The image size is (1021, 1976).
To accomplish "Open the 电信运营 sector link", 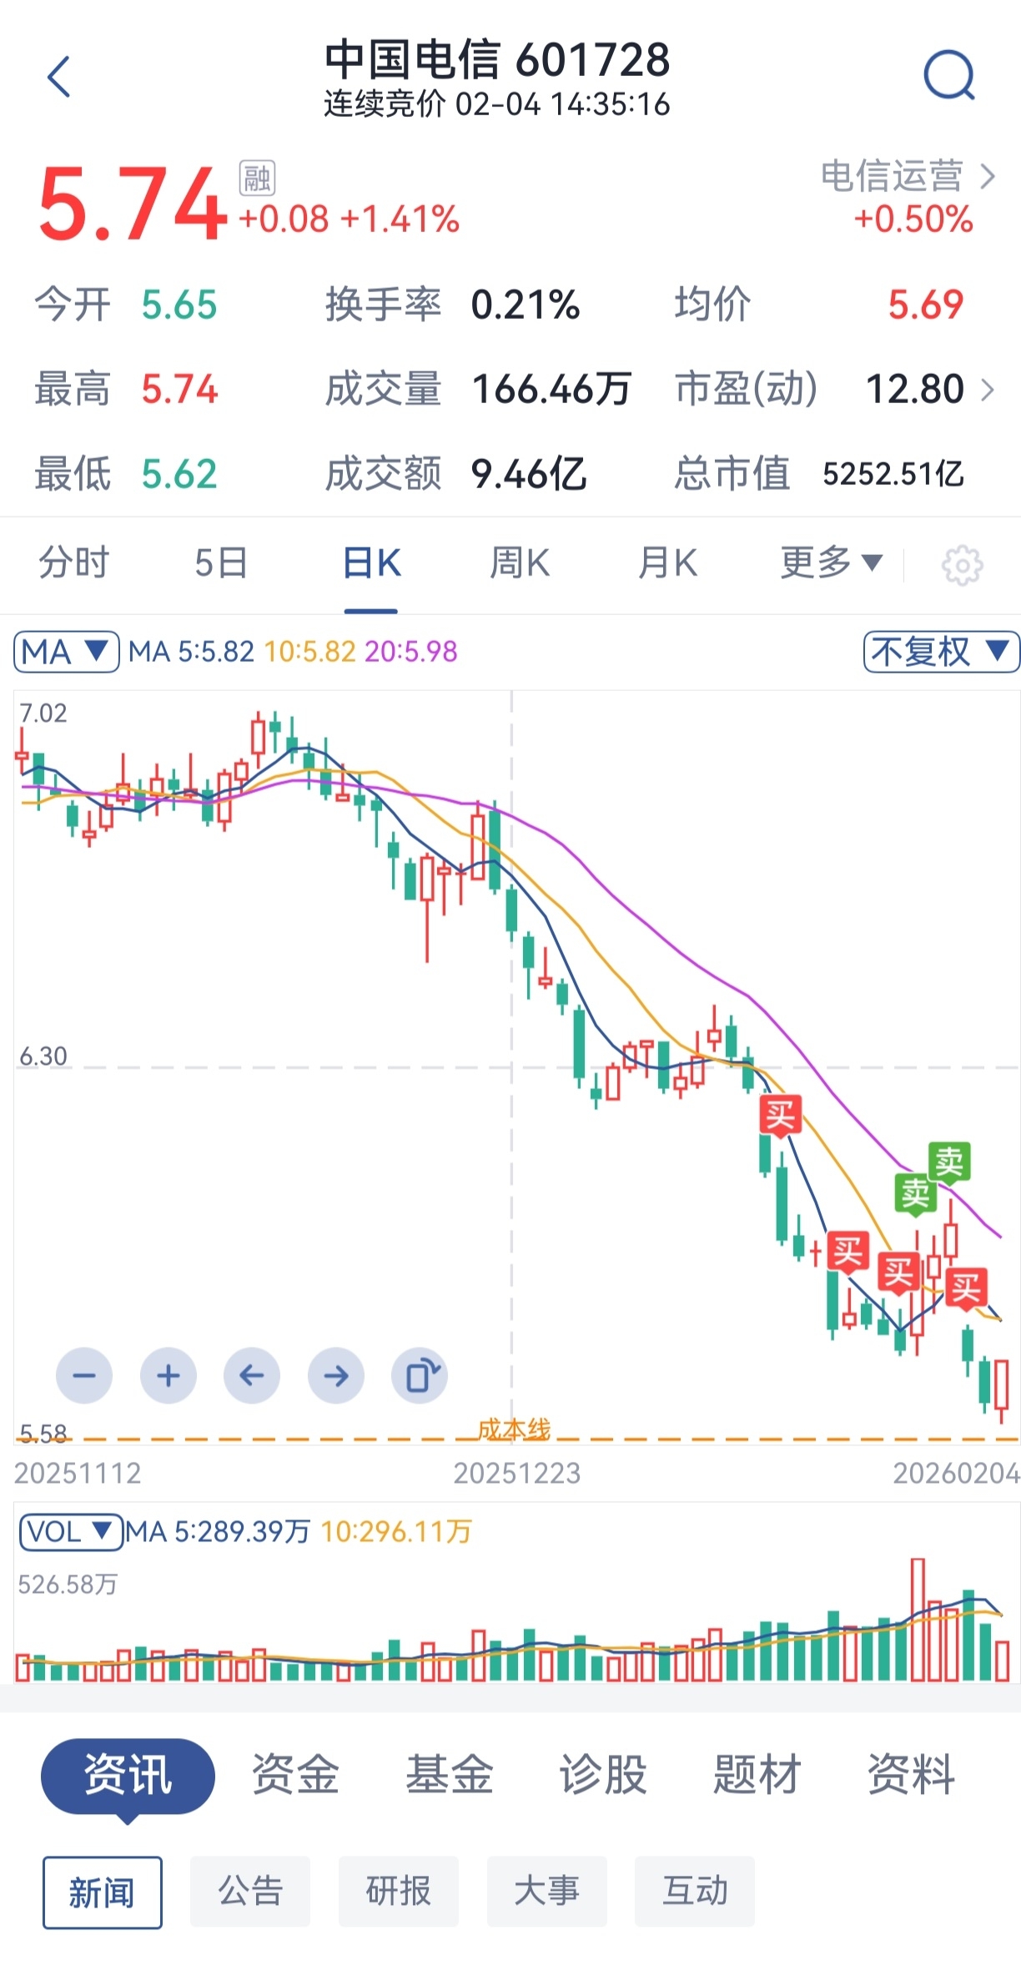I will pos(908,177).
